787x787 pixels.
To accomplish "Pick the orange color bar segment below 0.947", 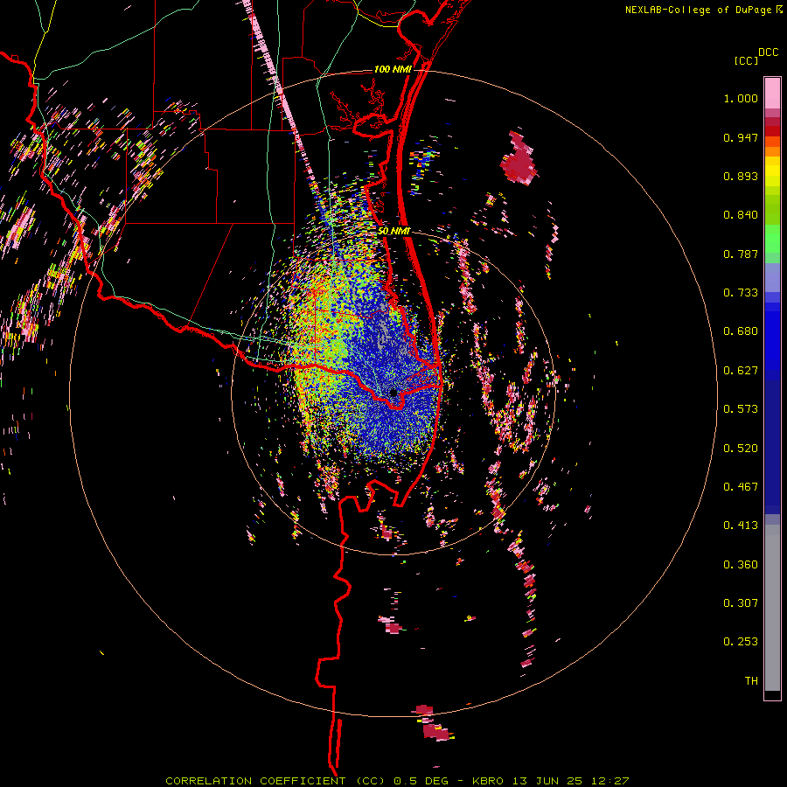I will (772, 151).
